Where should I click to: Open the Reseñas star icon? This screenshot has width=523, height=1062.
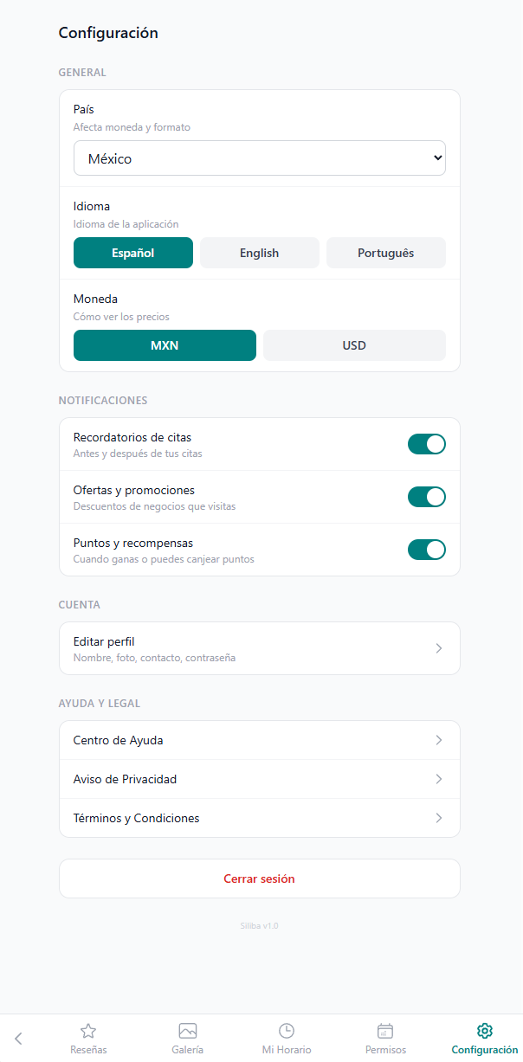tap(88, 1031)
